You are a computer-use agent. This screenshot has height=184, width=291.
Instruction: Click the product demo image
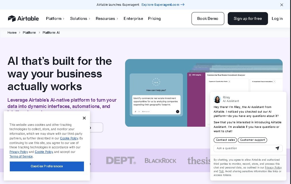pos(204,93)
